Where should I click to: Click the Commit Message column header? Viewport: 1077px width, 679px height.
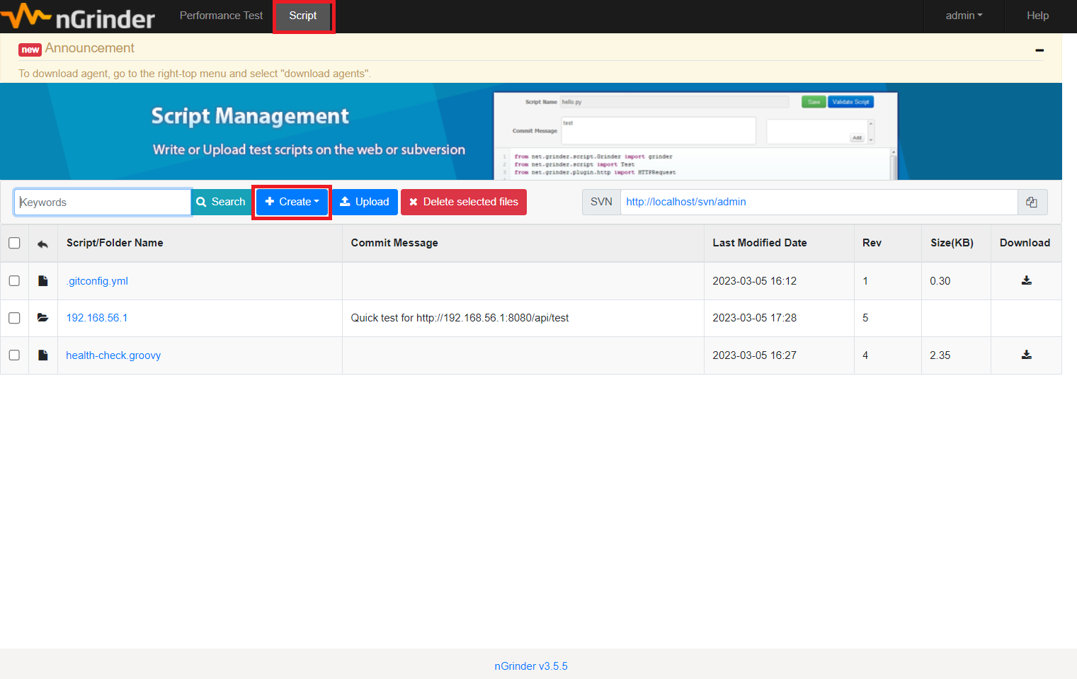tap(394, 243)
